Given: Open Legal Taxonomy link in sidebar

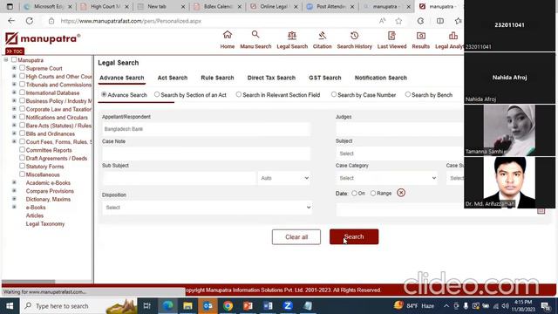Looking at the screenshot, I should pos(45,223).
